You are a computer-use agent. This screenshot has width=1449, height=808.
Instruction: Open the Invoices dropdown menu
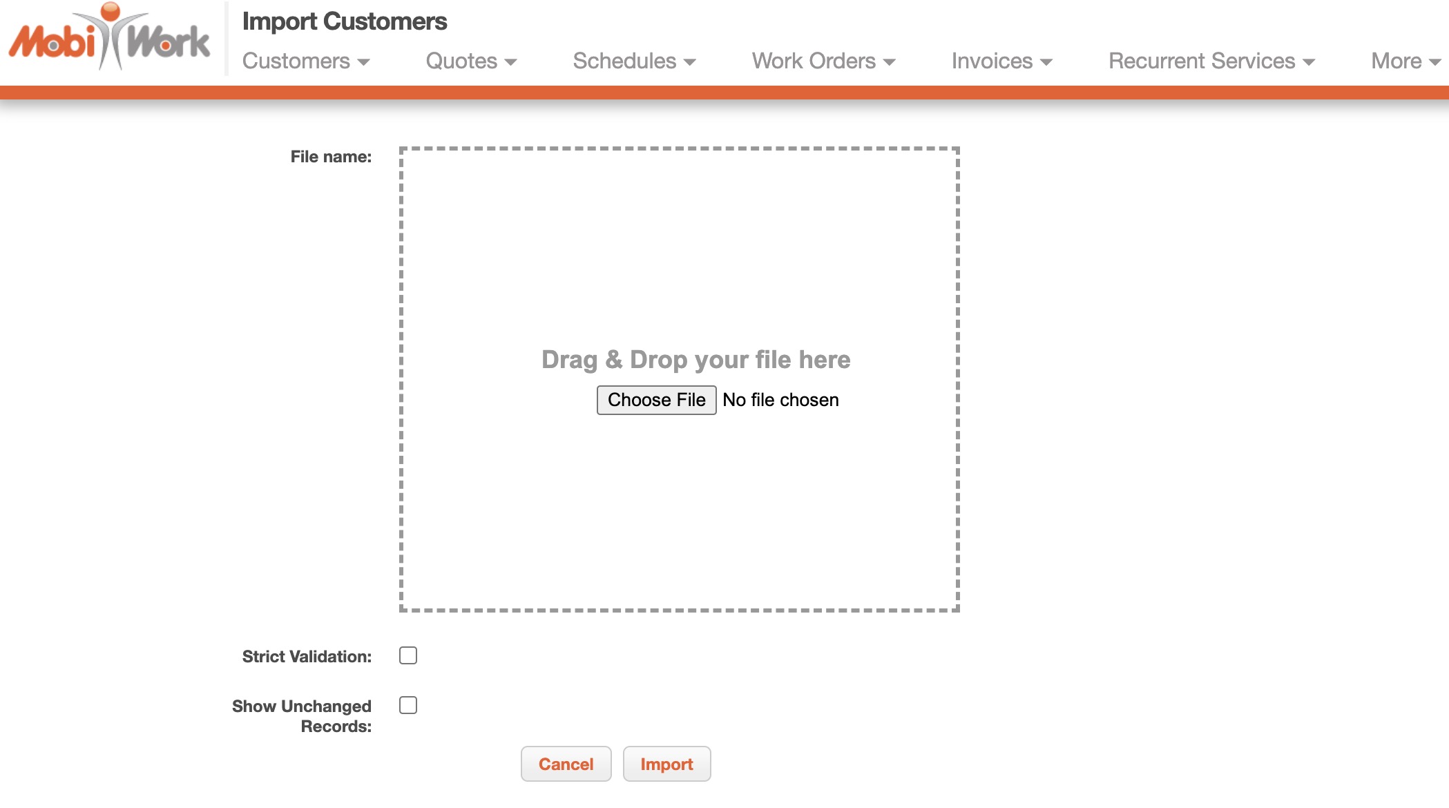[x=1001, y=61]
